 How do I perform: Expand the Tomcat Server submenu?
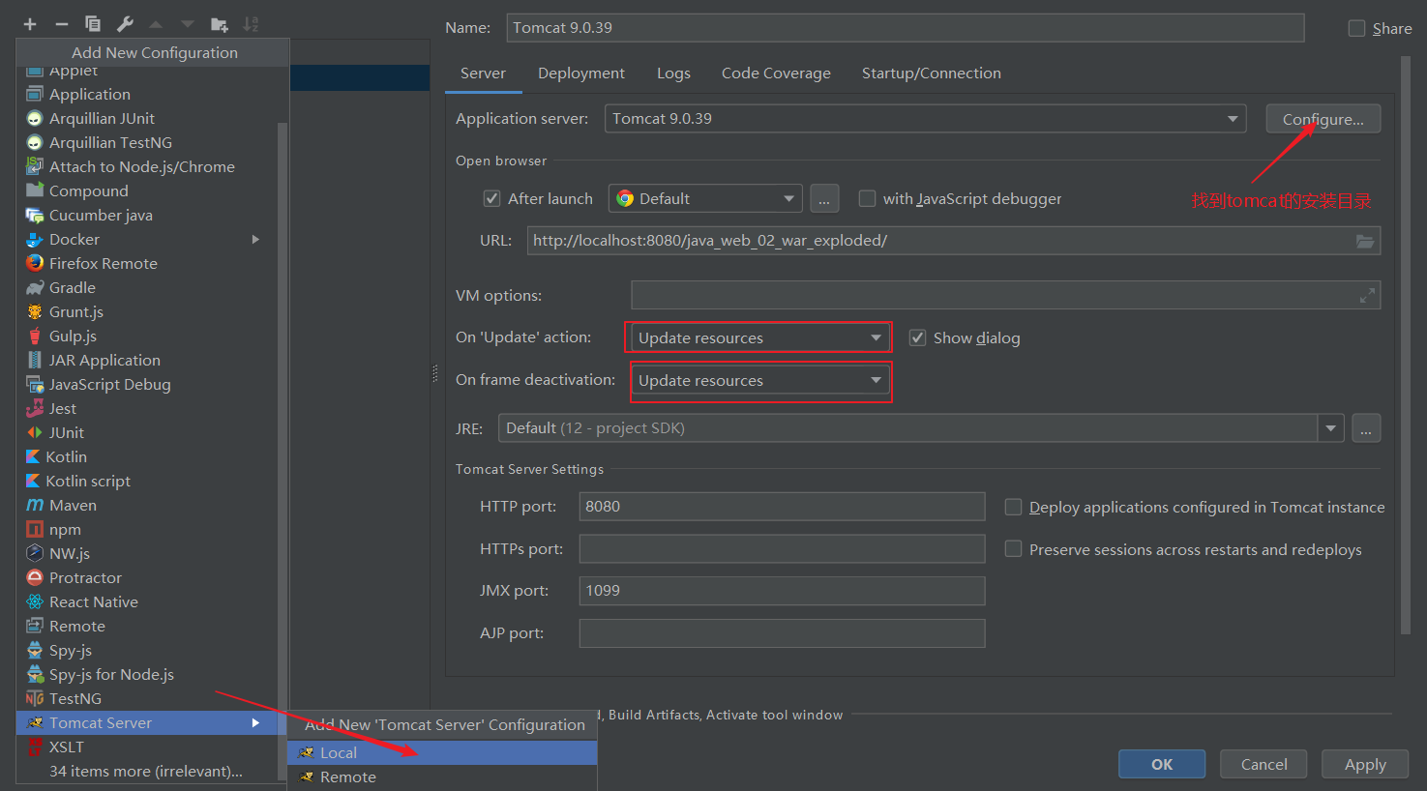(x=255, y=722)
